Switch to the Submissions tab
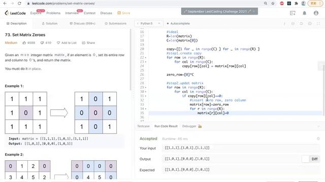 115,24
